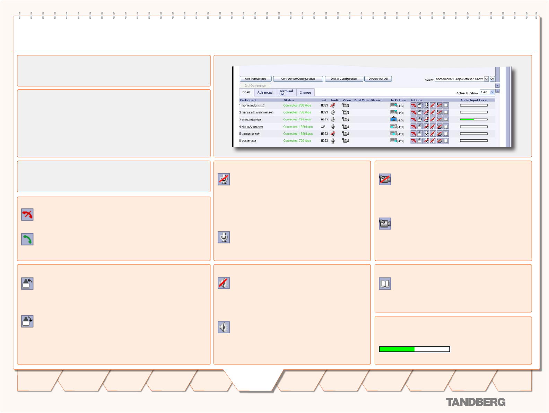Open the Show 1-40 dropdown
The image size is (549, 413).
point(492,93)
